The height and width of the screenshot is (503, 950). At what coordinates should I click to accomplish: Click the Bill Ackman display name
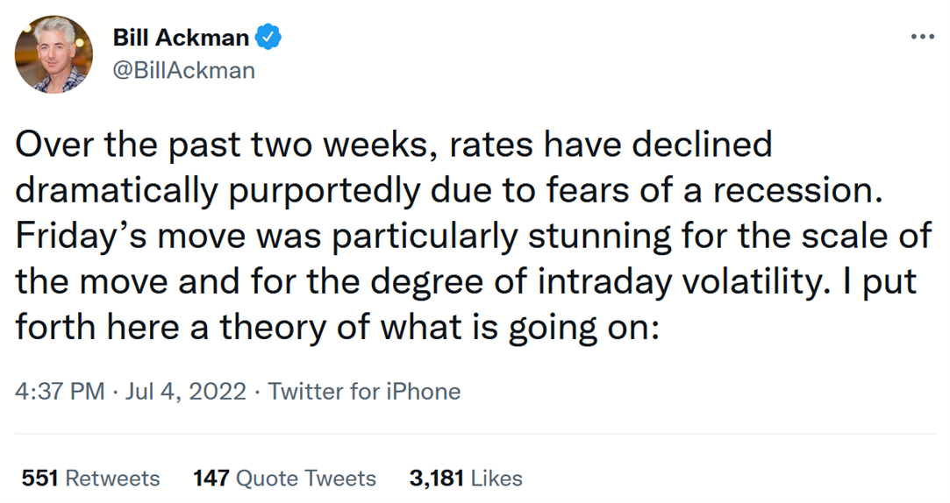(181, 38)
